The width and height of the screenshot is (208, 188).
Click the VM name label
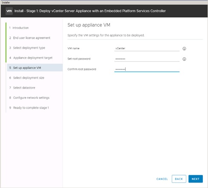(x=73, y=48)
